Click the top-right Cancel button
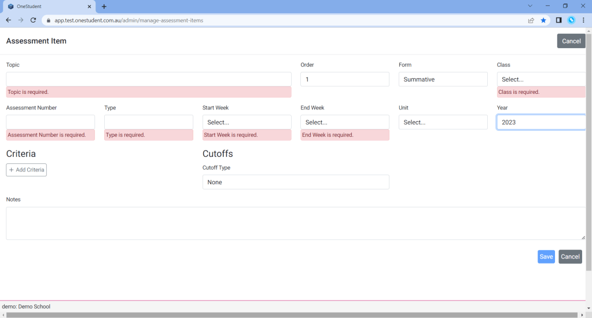The image size is (592, 318). pos(571,41)
